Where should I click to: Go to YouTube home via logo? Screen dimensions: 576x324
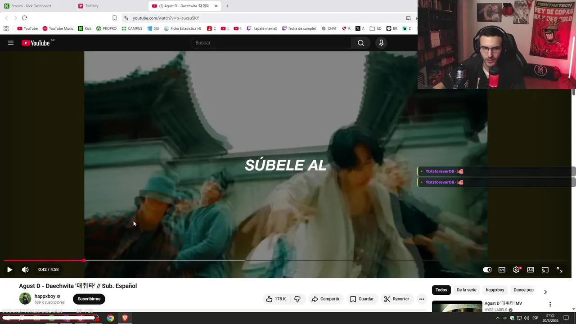pyautogui.click(x=36, y=43)
